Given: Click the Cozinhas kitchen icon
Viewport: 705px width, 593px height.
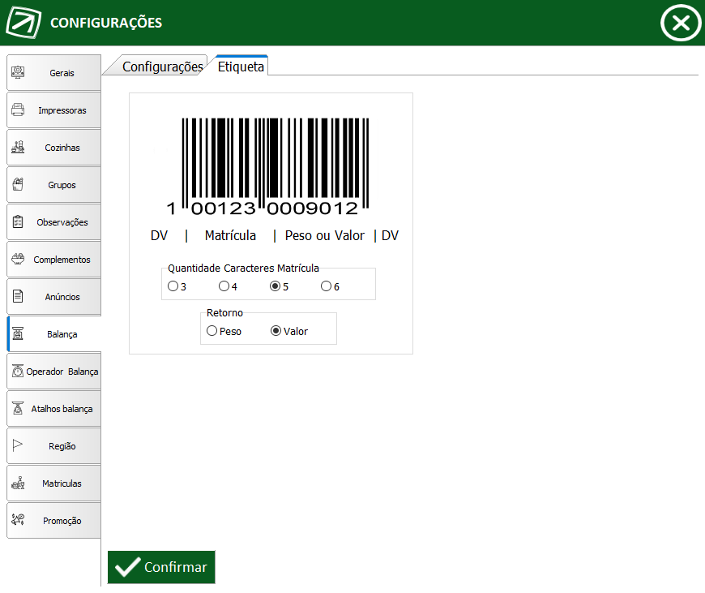Looking at the screenshot, I should click(x=18, y=147).
